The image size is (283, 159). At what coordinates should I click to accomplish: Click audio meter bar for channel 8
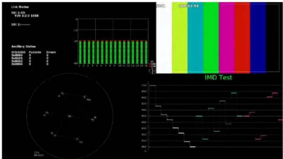tap(111, 52)
